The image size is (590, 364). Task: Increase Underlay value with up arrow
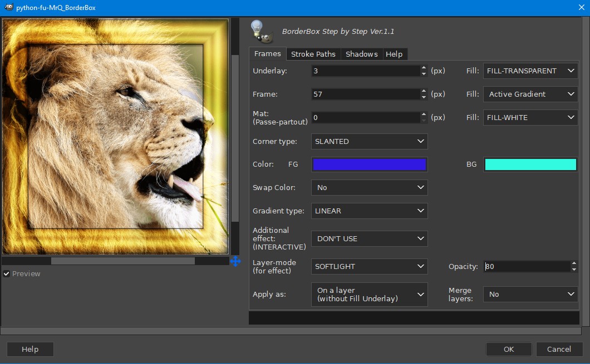click(x=424, y=68)
